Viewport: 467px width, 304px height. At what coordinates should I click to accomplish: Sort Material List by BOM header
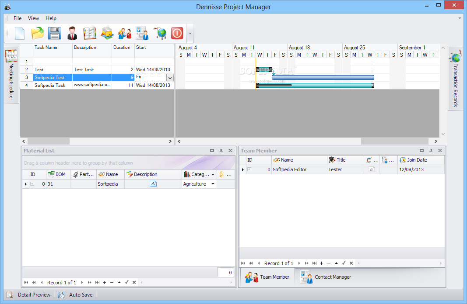click(58, 174)
